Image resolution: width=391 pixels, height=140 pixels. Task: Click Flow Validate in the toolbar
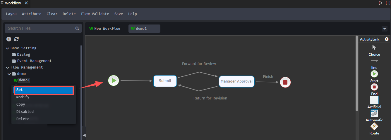click(95, 14)
